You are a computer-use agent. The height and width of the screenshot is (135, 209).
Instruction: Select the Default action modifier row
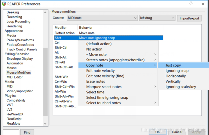point(109,33)
